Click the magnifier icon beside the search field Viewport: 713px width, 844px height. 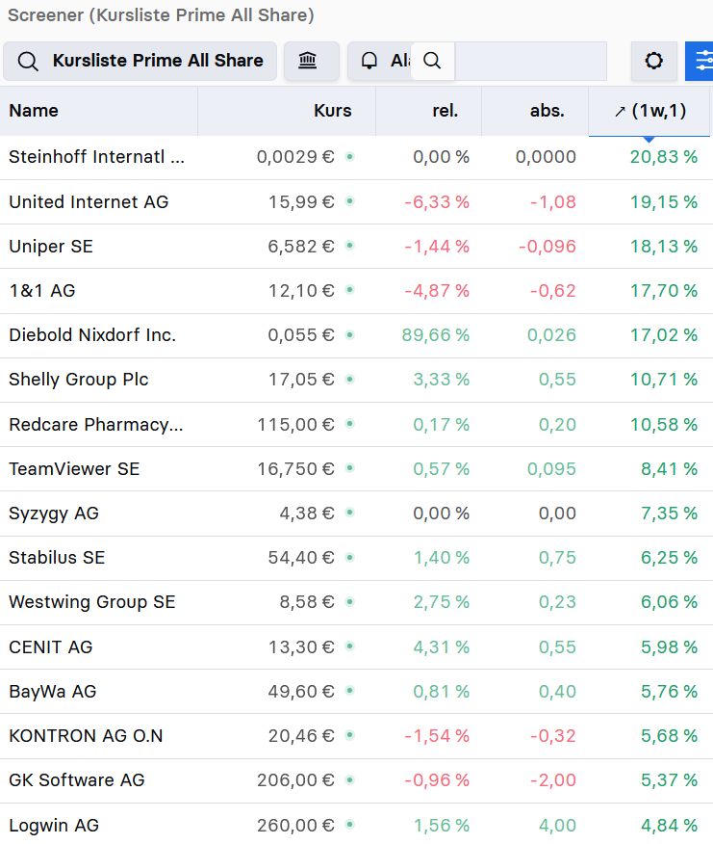pos(432,61)
